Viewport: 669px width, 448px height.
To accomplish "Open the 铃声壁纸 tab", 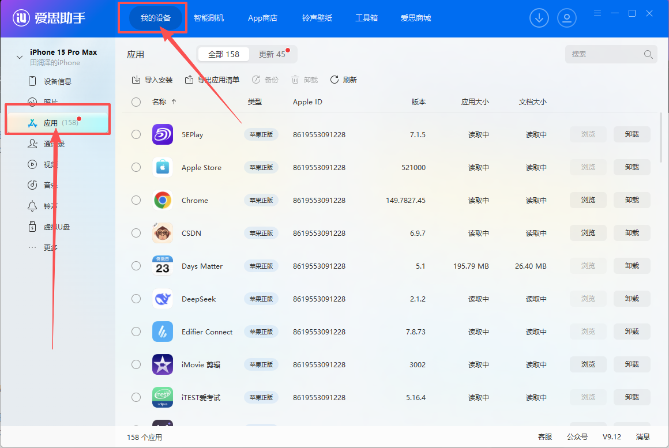I will [x=317, y=18].
